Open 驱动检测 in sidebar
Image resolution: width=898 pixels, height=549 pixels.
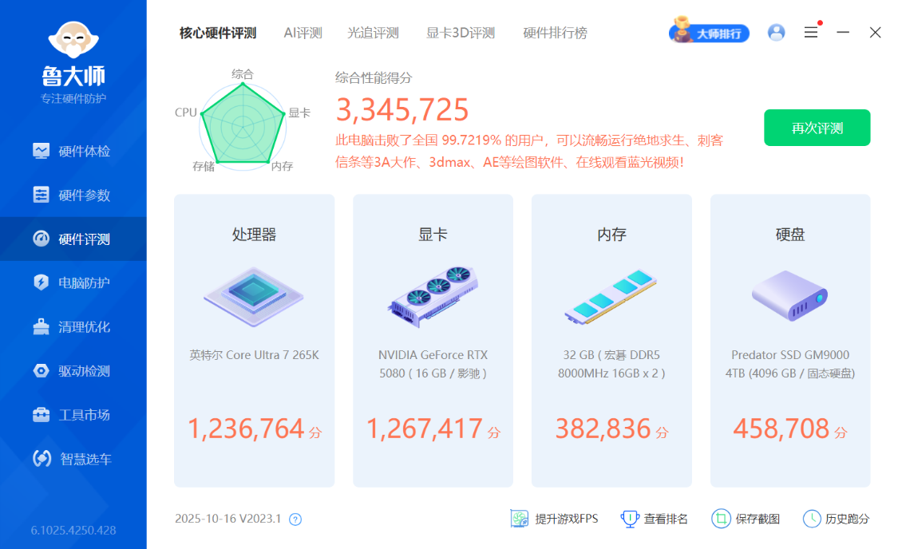click(73, 371)
